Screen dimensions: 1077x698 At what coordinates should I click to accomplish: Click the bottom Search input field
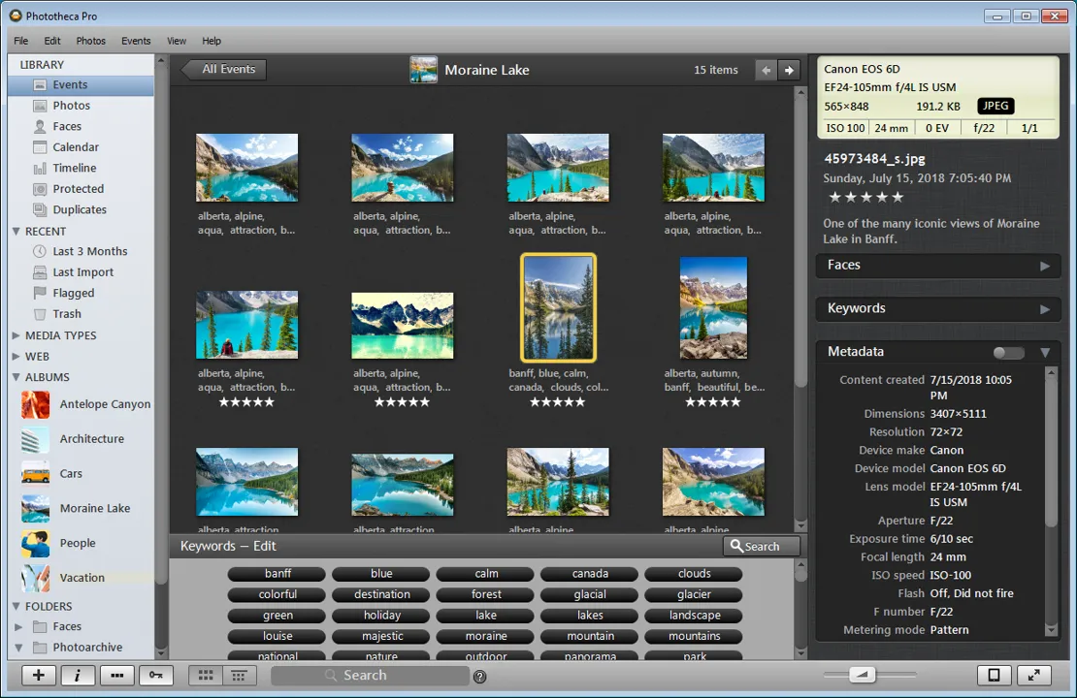pyautogui.click(x=371, y=676)
